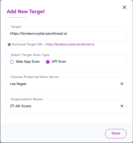This screenshot has height=143, width=133.
Task: Click the Web App Scan label text
Action: [28, 62]
